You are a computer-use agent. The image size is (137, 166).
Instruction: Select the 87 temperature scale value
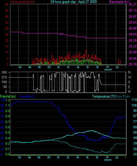135,116
